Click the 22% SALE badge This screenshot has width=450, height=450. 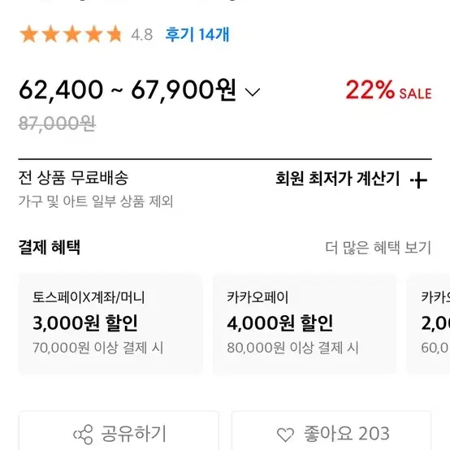tap(388, 90)
